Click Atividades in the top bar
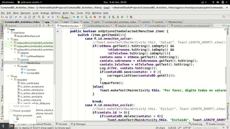The width and height of the screenshot is (230, 129). [8, 2]
